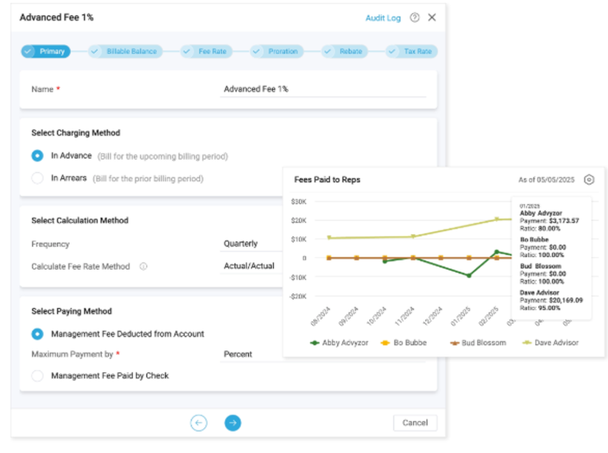Select Management Fee Deducted from Account option
Viewport: 608px width, 453px height.
38,334
